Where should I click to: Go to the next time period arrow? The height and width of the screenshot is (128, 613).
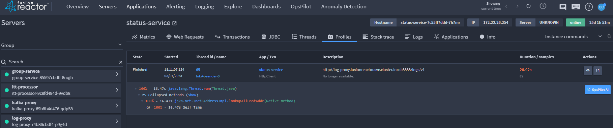point(517,6)
